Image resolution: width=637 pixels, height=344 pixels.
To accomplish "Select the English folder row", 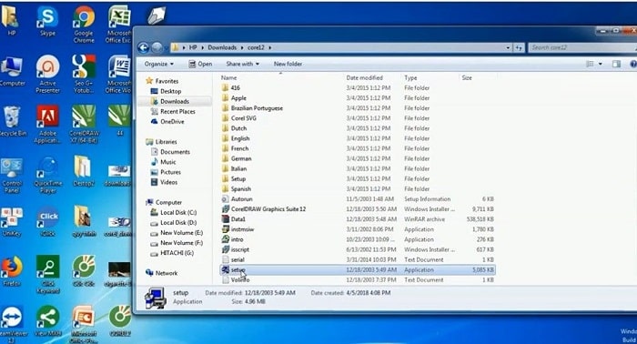I will pos(358,138).
